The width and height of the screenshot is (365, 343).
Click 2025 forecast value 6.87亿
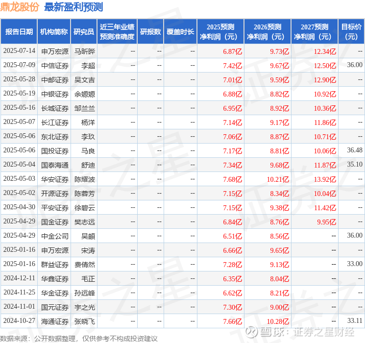(x=233, y=51)
